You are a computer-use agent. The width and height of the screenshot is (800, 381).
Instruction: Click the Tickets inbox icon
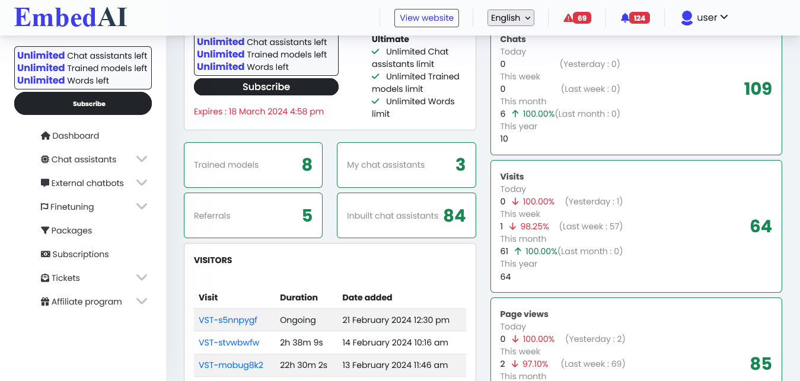(x=45, y=278)
